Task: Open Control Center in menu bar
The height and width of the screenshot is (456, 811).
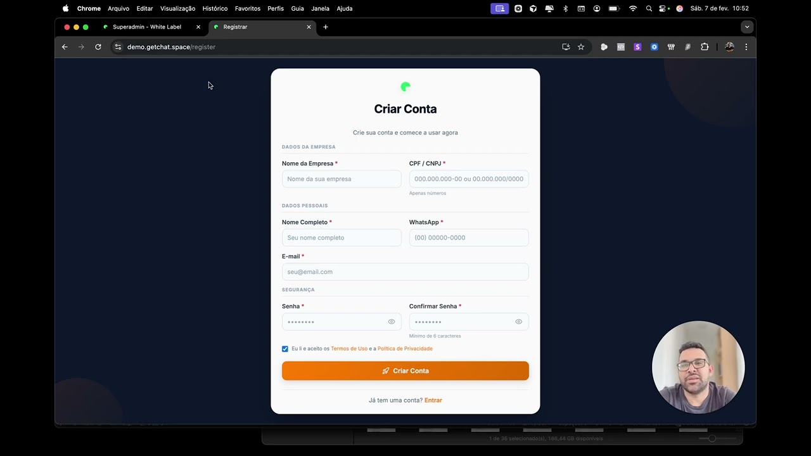Action: [x=663, y=8]
